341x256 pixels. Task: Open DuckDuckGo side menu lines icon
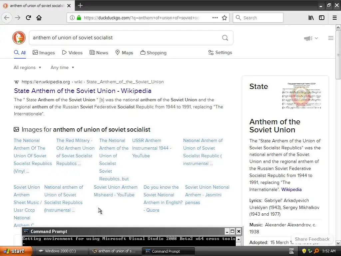[331, 38]
